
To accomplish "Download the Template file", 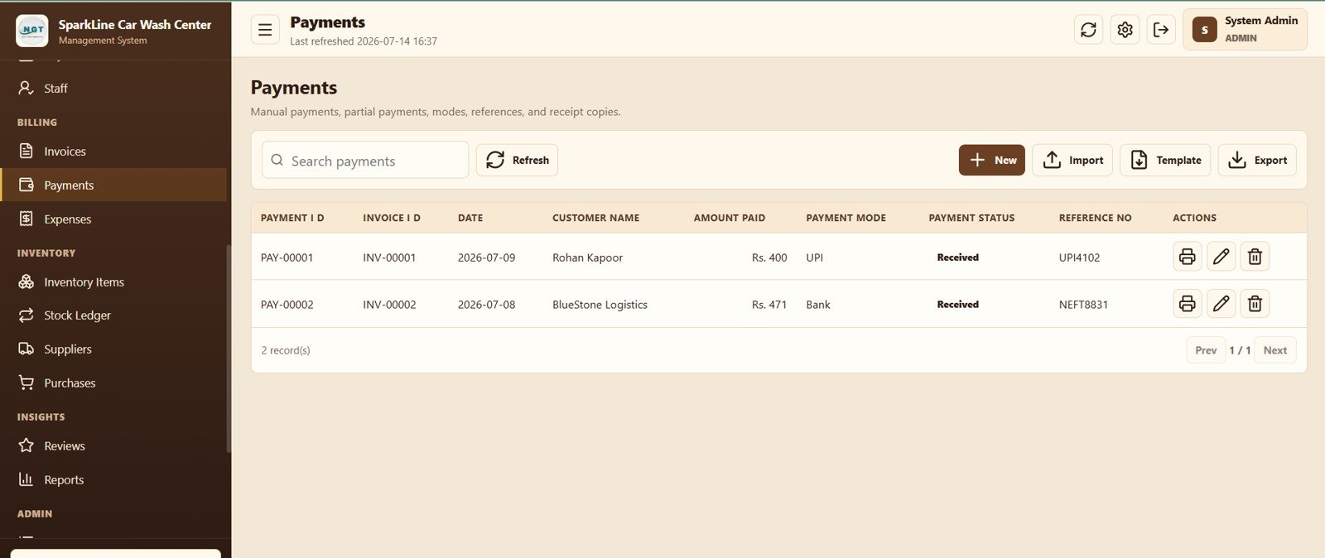I will click(x=1165, y=160).
